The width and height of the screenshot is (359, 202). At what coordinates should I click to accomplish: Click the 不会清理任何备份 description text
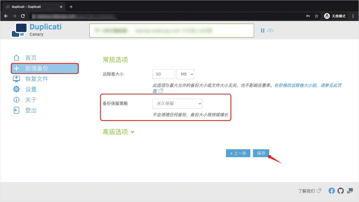(x=190, y=115)
